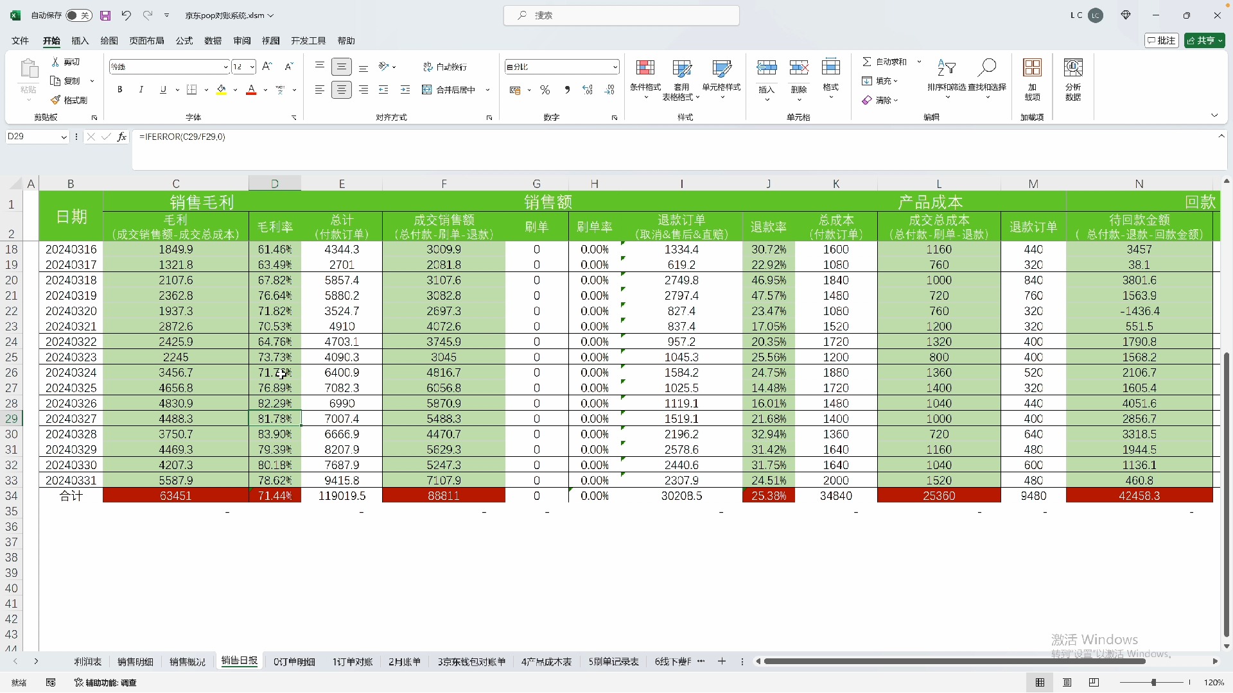Increase decimal places
Viewport: 1233px width, 693px height.
point(588,90)
